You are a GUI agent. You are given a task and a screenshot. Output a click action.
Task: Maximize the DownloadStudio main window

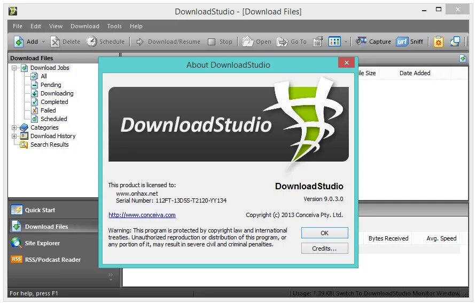tap(439, 10)
